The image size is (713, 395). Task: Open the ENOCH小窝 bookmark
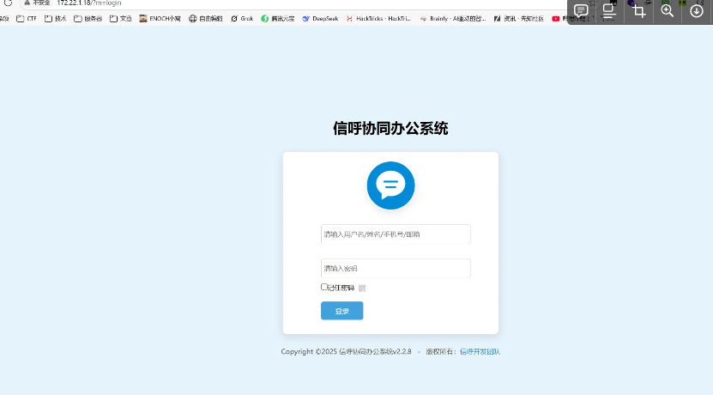(x=160, y=19)
